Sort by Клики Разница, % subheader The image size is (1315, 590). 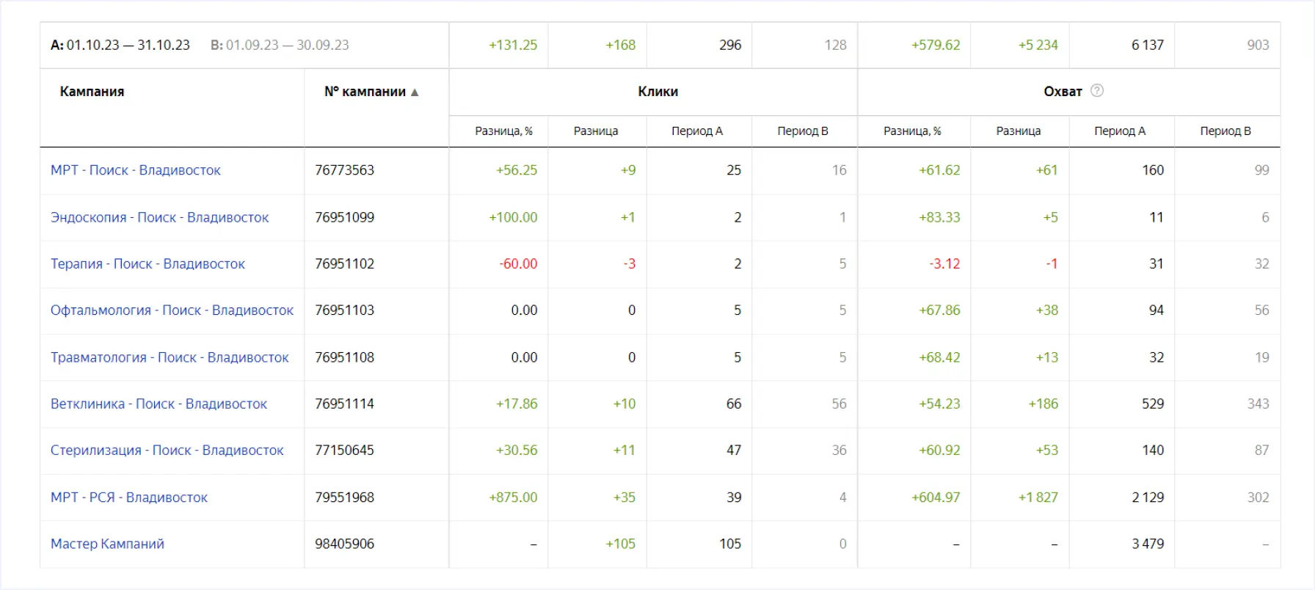coord(503,131)
